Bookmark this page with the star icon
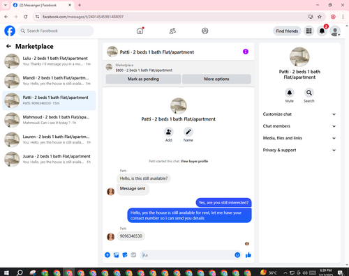Viewport: 349px width, 276px height. (x=320, y=17)
